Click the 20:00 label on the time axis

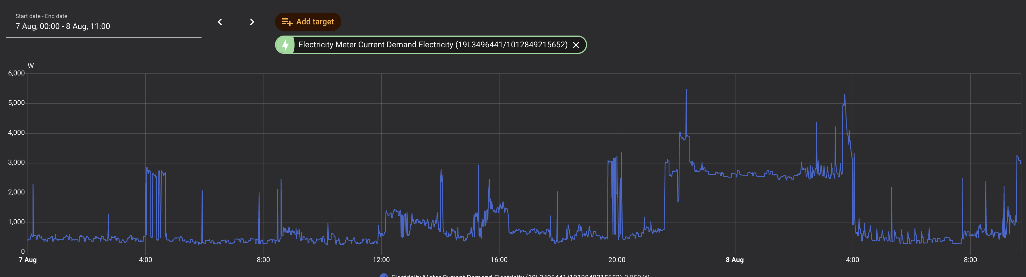coord(617,260)
